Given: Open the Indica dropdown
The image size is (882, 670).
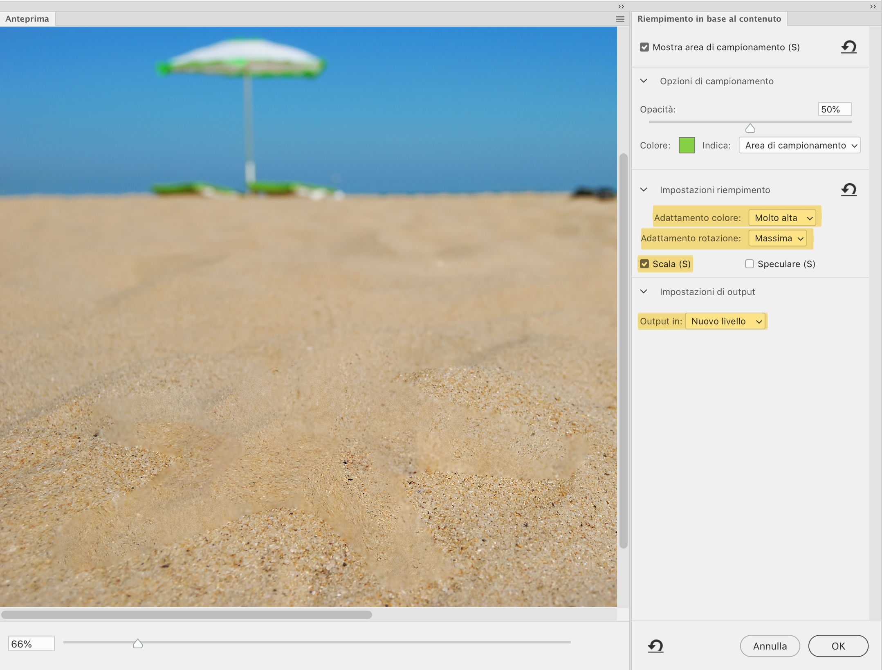Looking at the screenshot, I should click(x=799, y=145).
